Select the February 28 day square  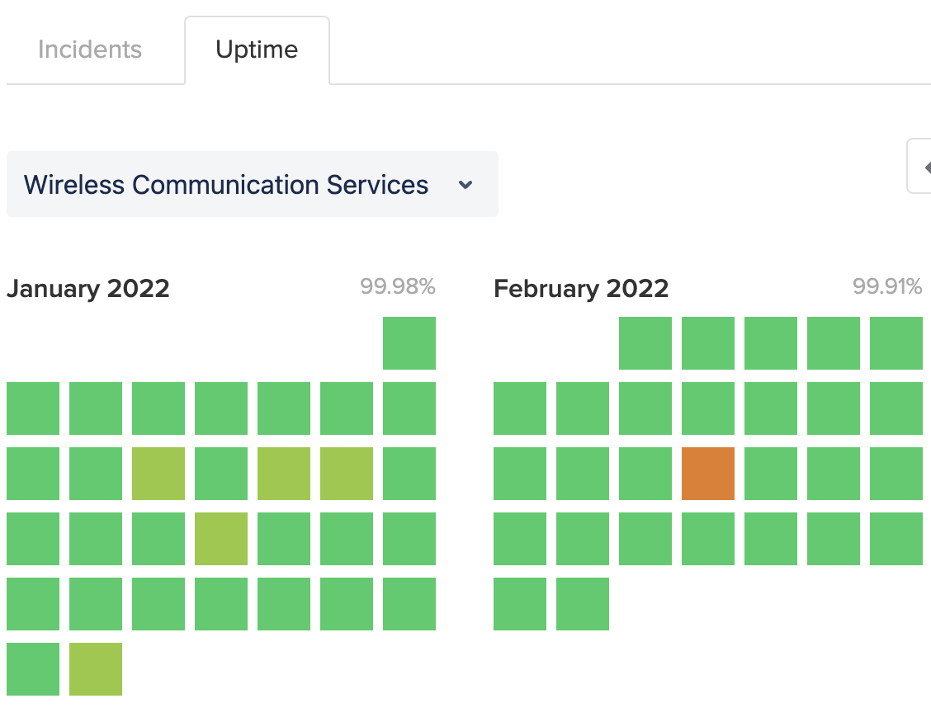point(583,603)
